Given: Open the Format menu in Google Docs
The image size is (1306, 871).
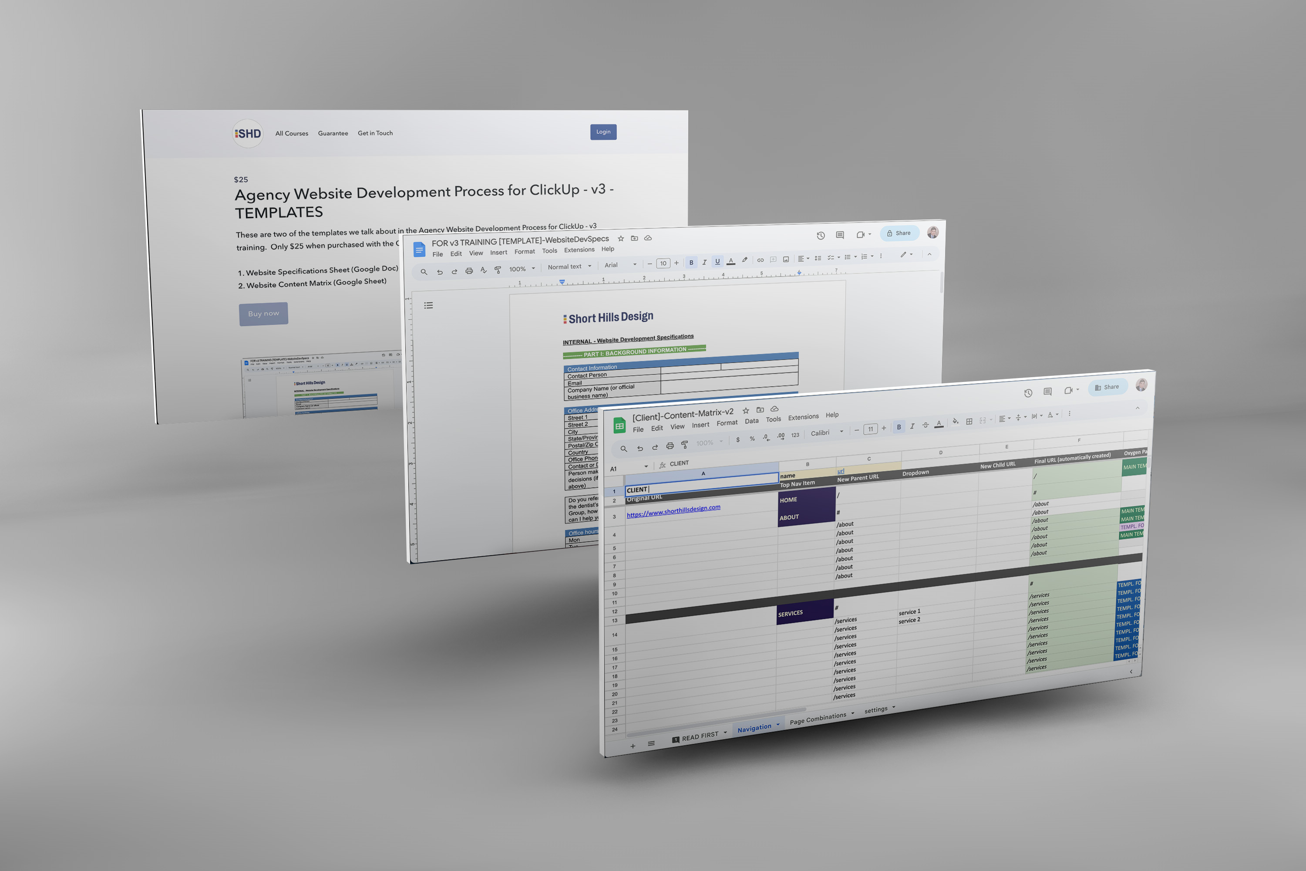Looking at the screenshot, I should point(524,252).
